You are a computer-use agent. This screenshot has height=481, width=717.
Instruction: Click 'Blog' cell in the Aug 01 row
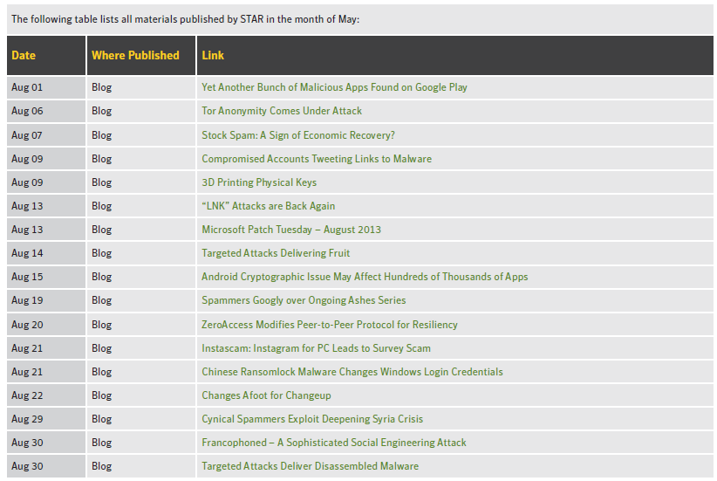[140, 87]
